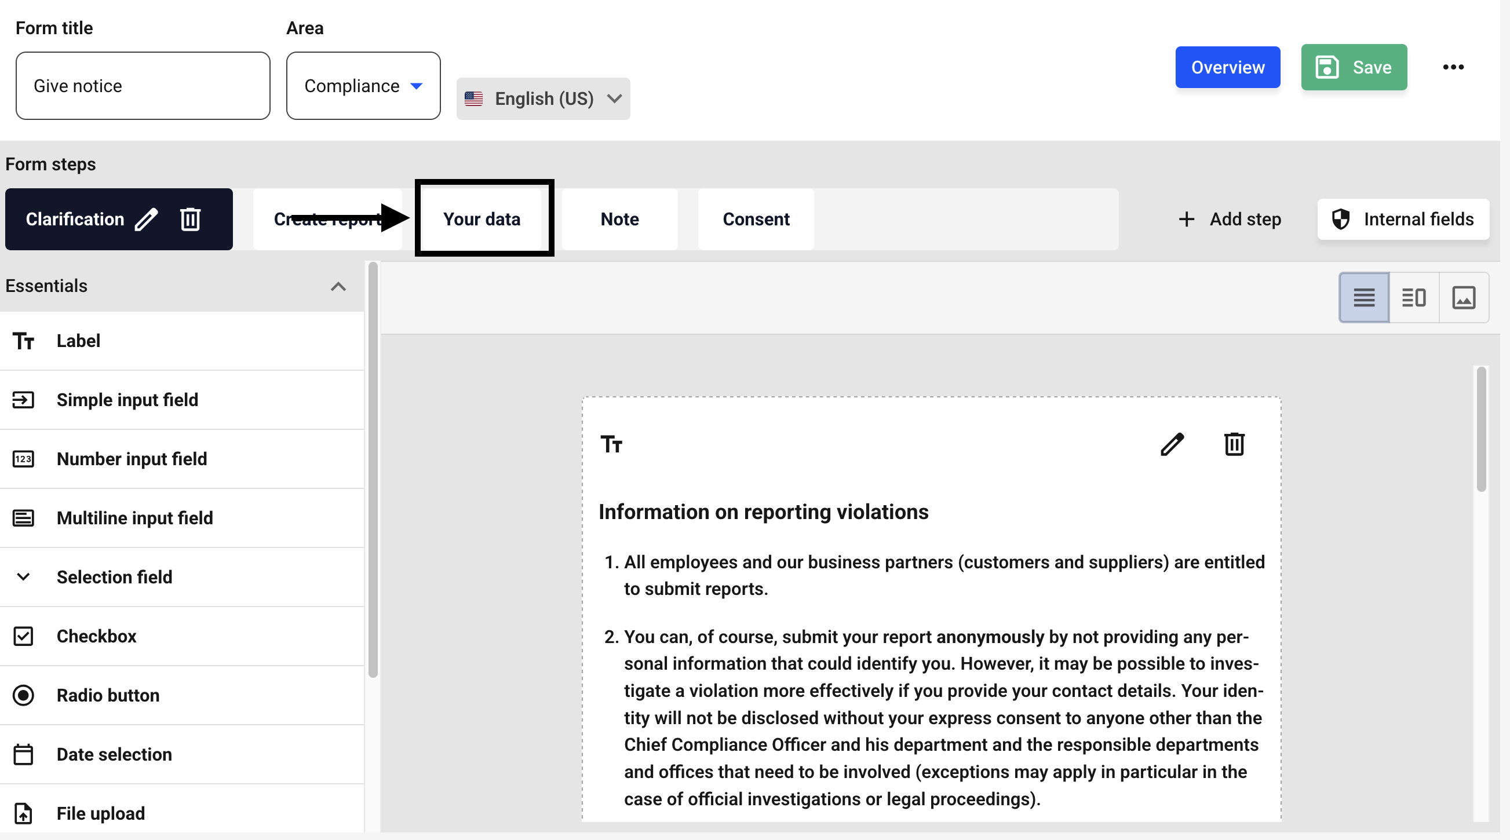Viewport: 1510px width, 840px height.
Task: Select the image layout view icon
Action: click(x=1463, y=298)
